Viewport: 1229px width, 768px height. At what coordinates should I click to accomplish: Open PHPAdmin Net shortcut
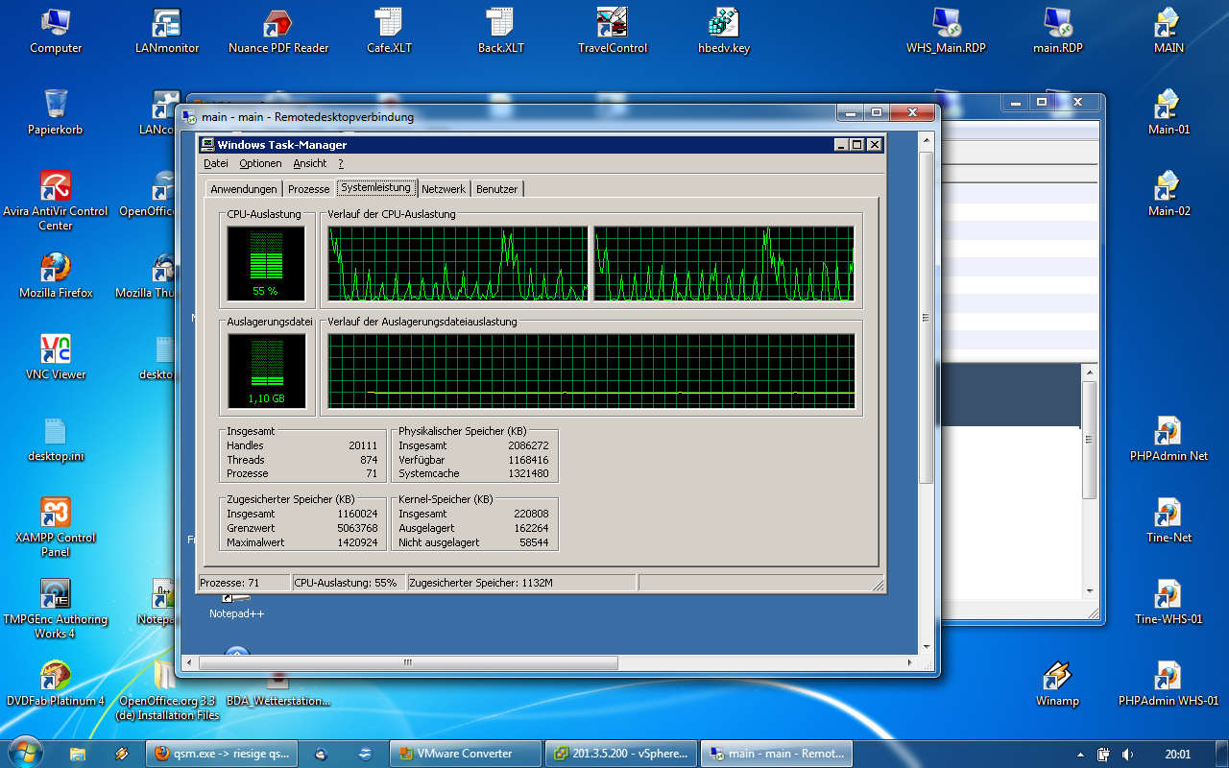tap(1169, 438)
